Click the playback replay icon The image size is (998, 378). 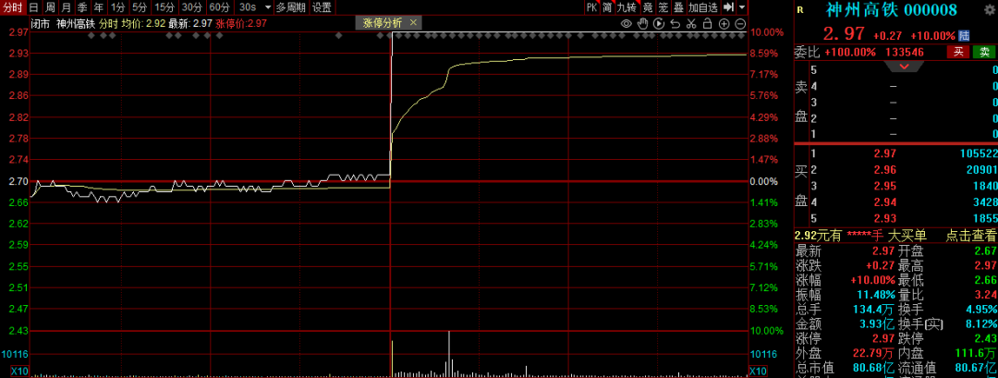pos(660,23)
